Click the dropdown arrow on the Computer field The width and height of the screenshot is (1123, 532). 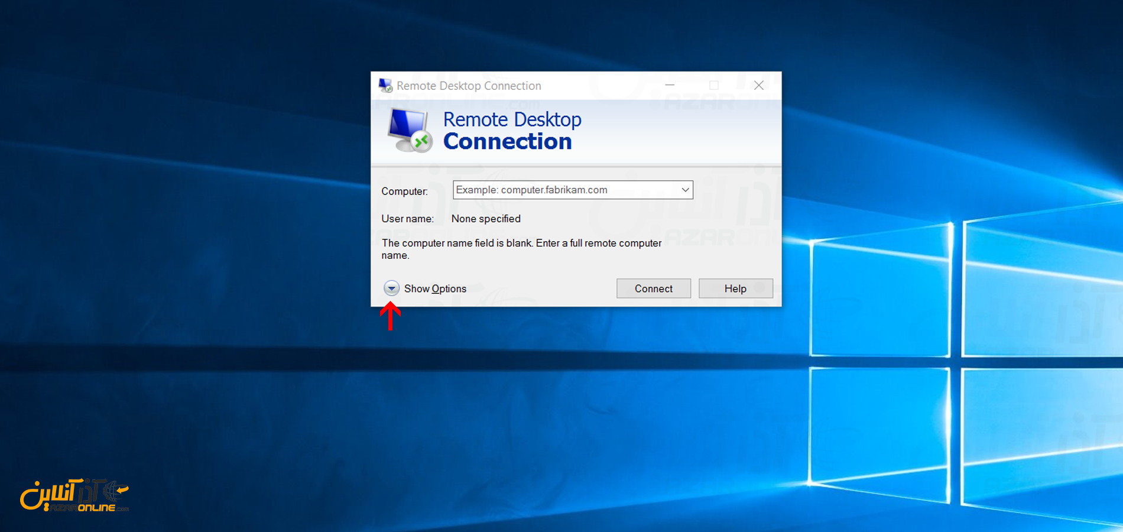point(684,190)
